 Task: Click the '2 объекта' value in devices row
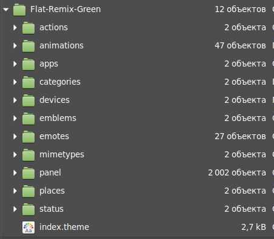tap(245, 100)
